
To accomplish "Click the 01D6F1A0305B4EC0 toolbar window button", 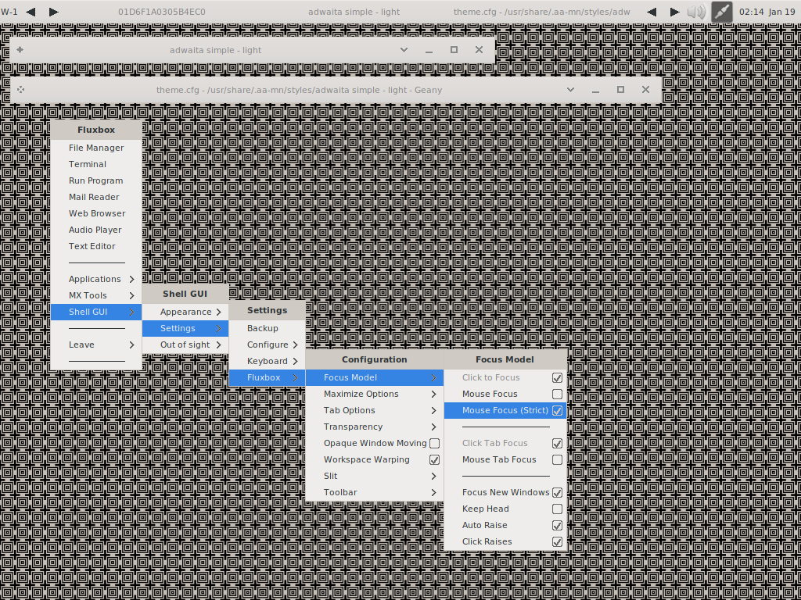I will coord(162,12).
